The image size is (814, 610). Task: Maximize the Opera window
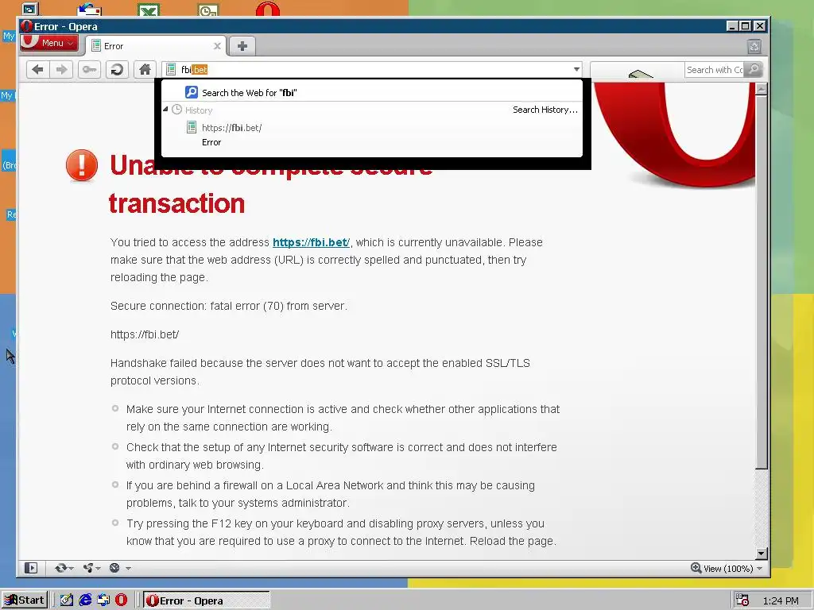(x=746, y=26)
